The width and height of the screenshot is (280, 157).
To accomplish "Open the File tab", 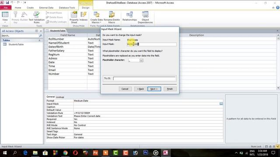I will click(6, 8).
